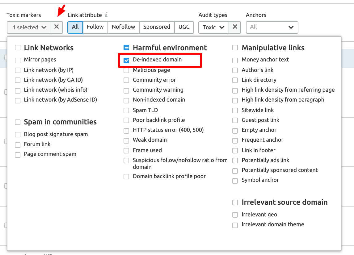Enable the Author's link marker
354x255 pixels.
click(x=235, y=70)
